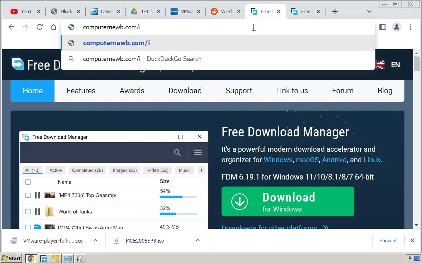Click the Chrome taskbar icon
This screenshot has width=422, height=264.
pos(31,259)
